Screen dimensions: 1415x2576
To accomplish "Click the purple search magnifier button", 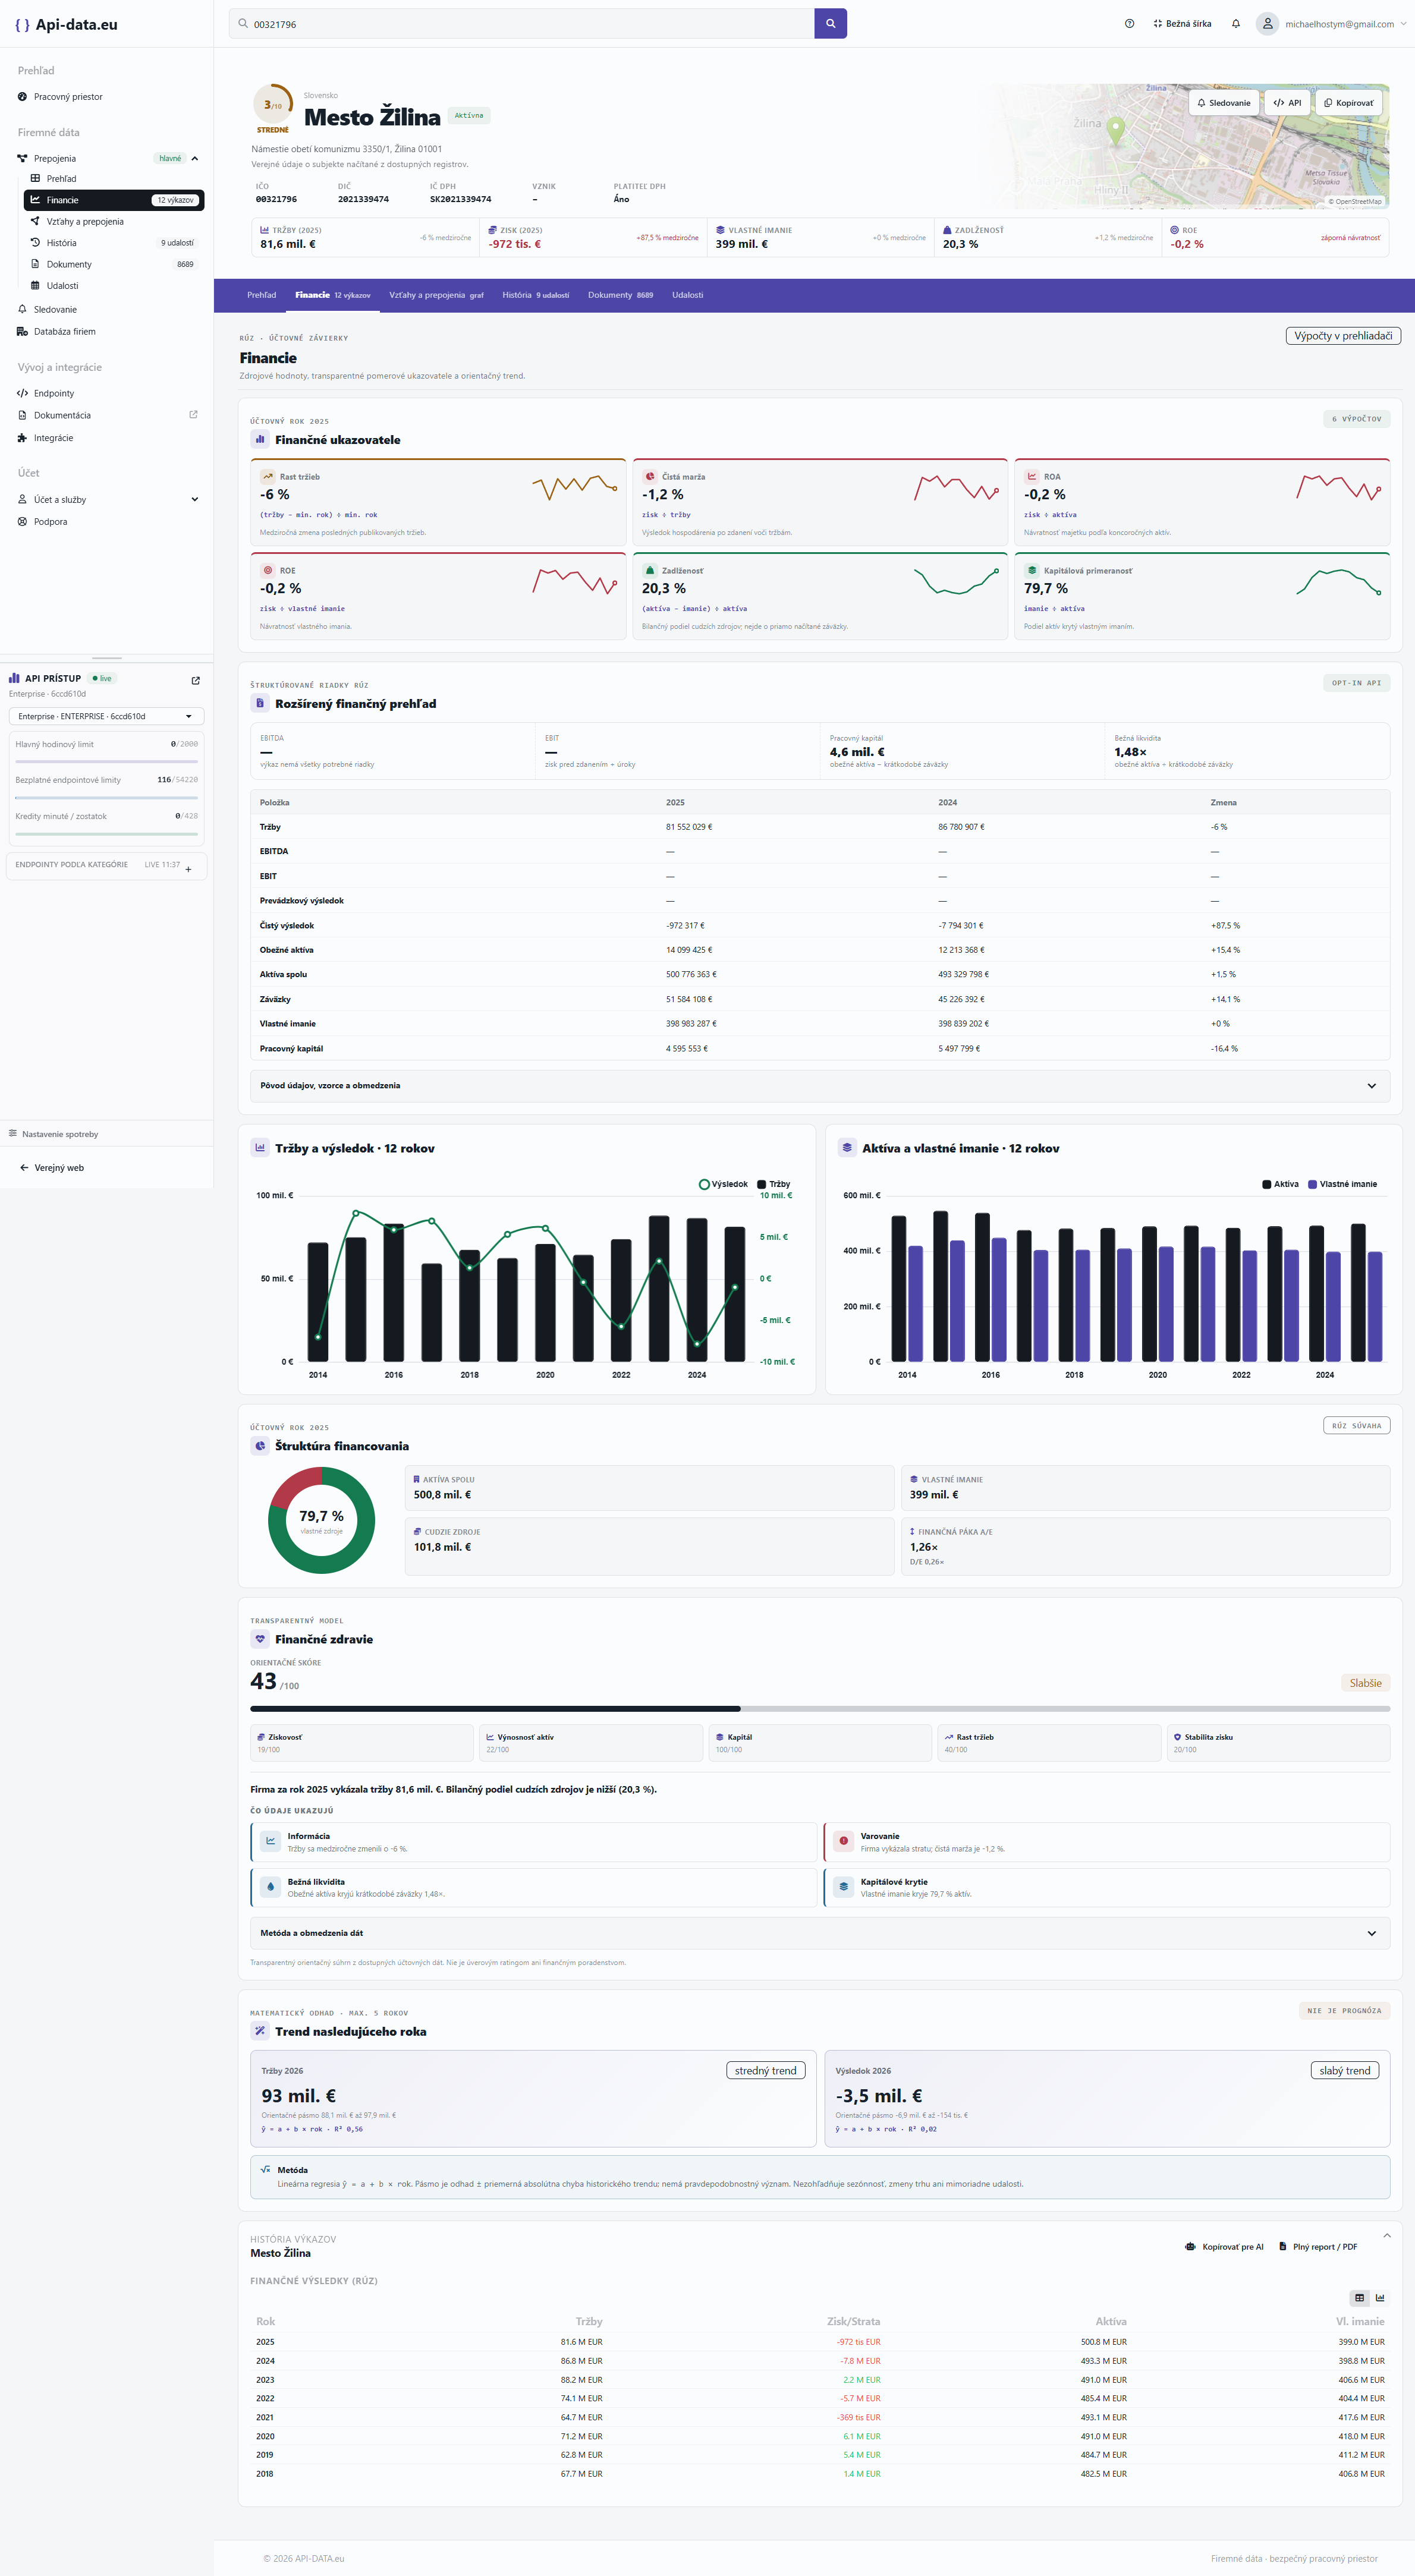I will click(830, 24).
